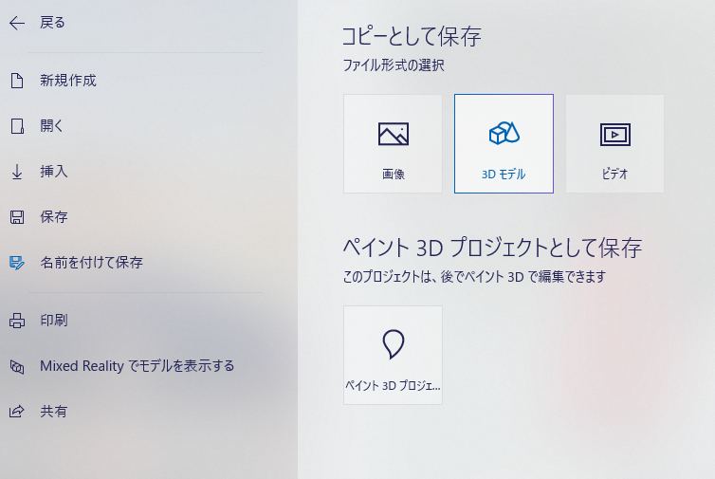Viewport: 715px width, 479px height.
Task: Click the 画像 picture icon
Action: tap(394, 134)
